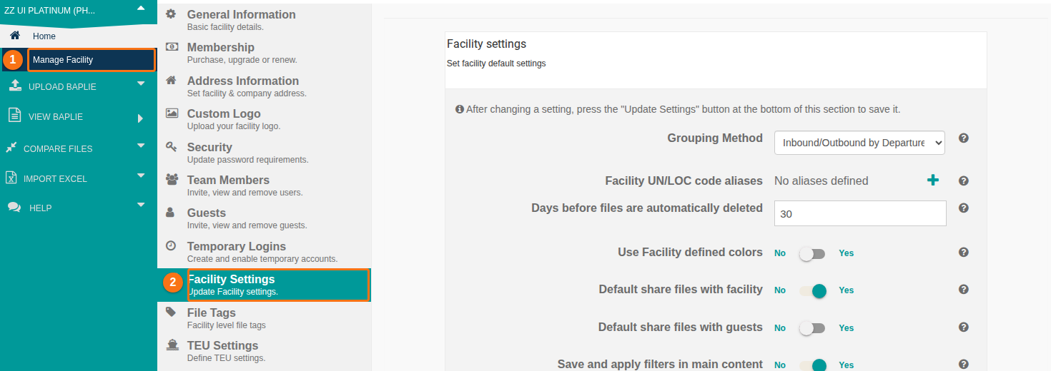Open the File Tags section

pos(265,318)
